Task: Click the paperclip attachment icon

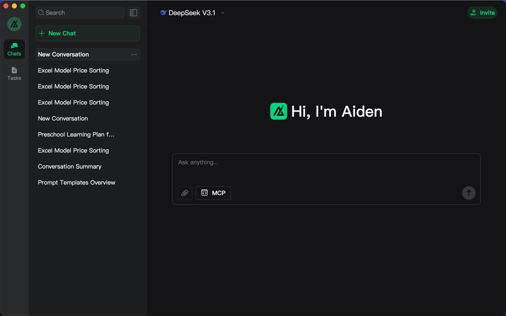Action: (x=185, y=193)
